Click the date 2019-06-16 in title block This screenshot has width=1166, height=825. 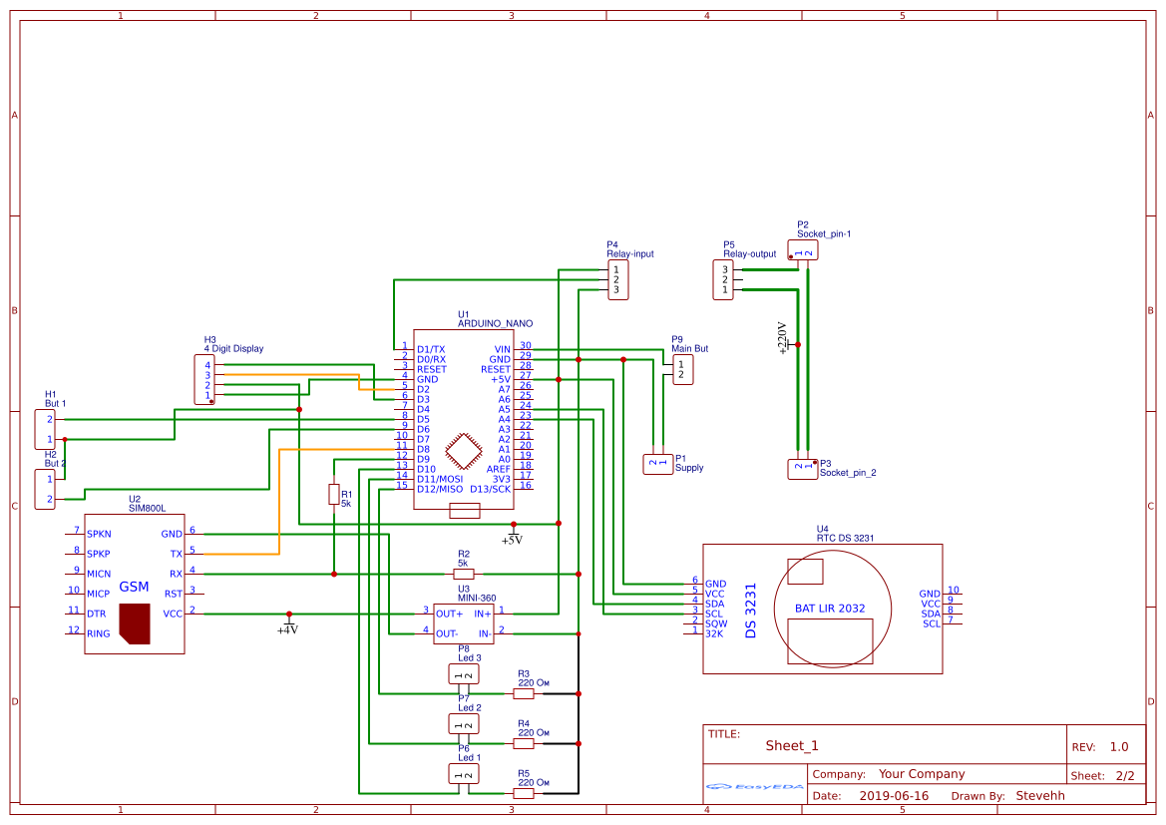point(893,795)
